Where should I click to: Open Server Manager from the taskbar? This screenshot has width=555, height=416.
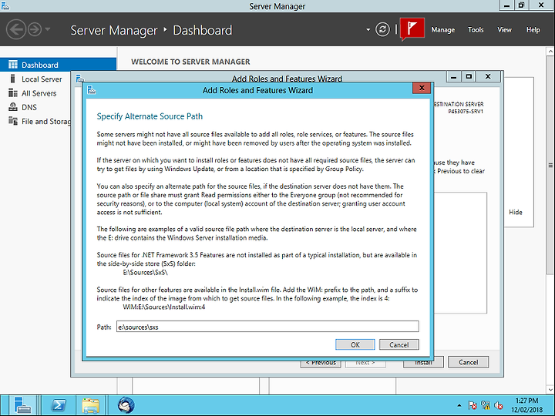point(22,405)
